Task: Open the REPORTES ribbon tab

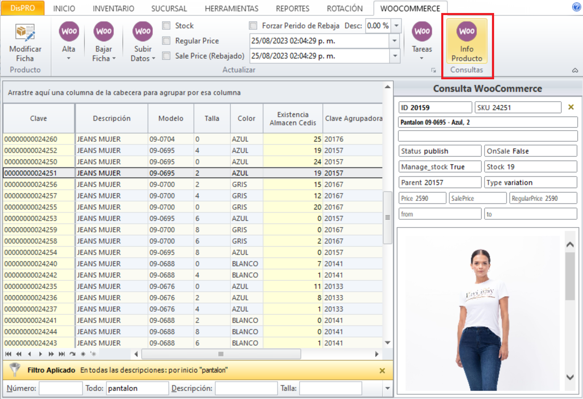Action: tap(292, 8)
